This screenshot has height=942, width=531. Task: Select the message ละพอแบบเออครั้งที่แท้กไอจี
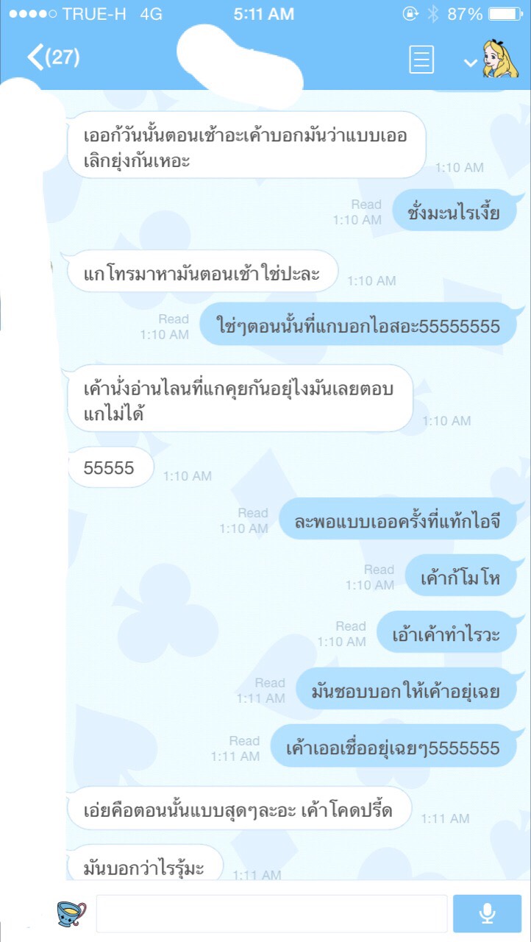coord(397,521)
